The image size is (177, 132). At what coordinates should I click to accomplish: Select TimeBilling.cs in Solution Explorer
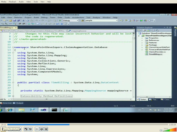click(x=155, y=54)
